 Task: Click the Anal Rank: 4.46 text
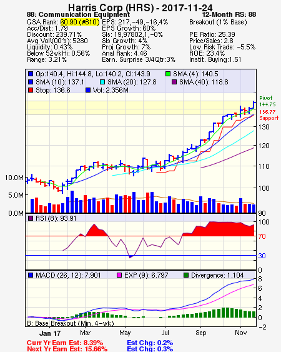(124, 53)
